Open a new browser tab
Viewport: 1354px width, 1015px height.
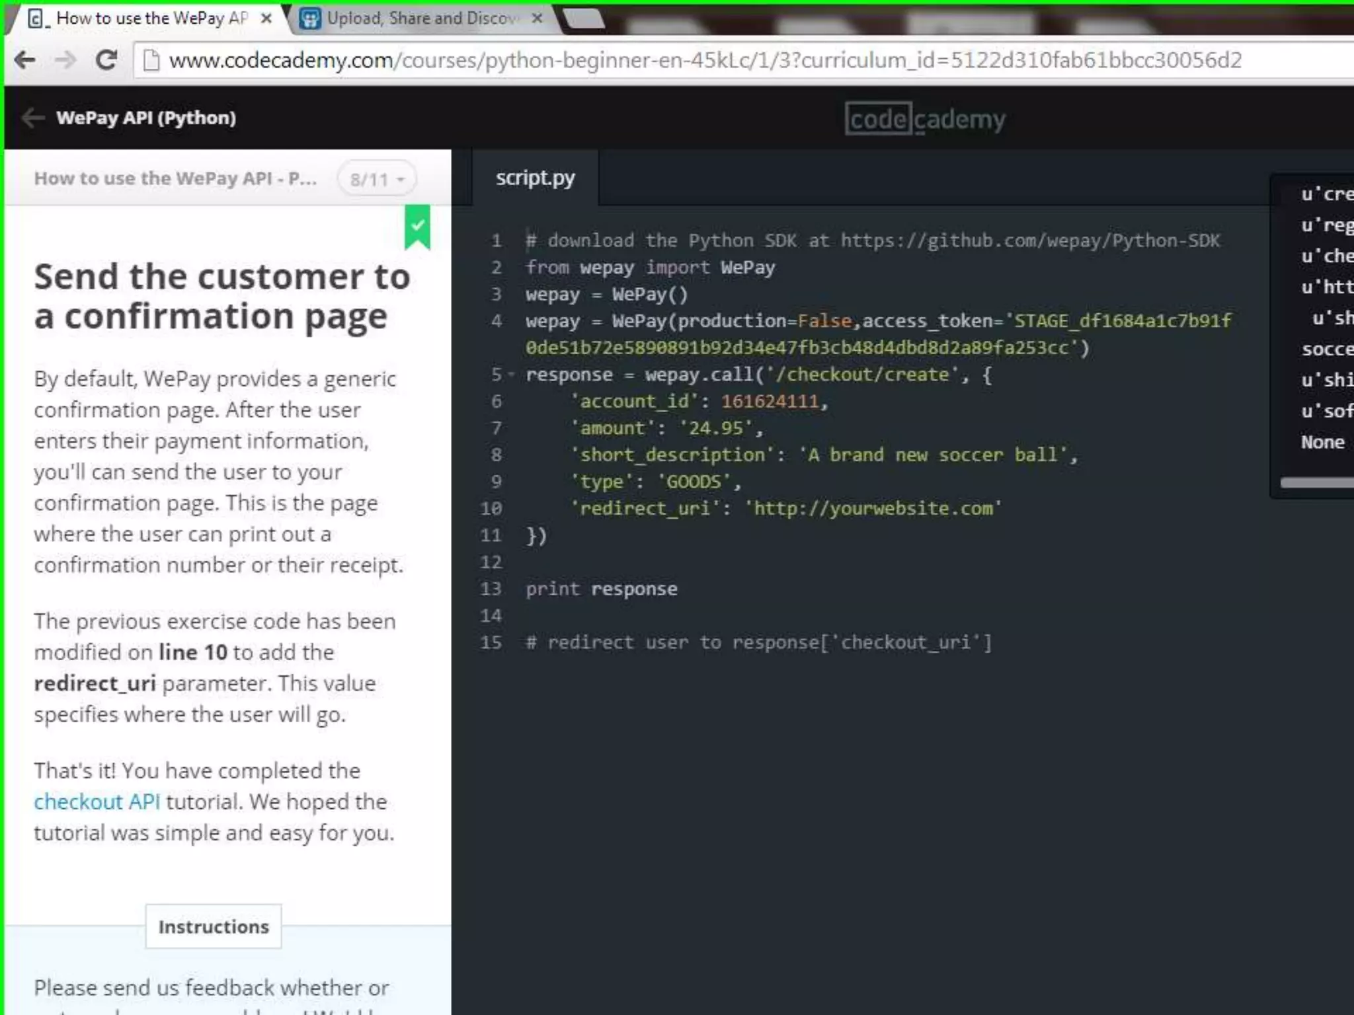[584, 19]
